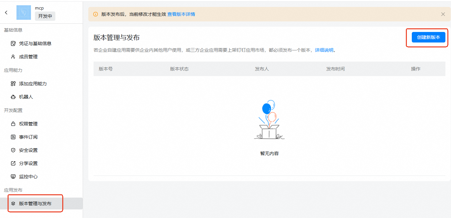Click the 事件订阅 feed icon
This screenshot has width=451, height=218.
pyautogui.click(x=13, y=137)
